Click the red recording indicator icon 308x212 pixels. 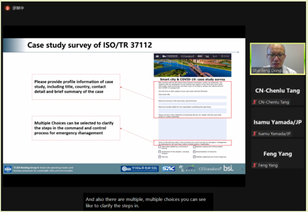(7, 8)
